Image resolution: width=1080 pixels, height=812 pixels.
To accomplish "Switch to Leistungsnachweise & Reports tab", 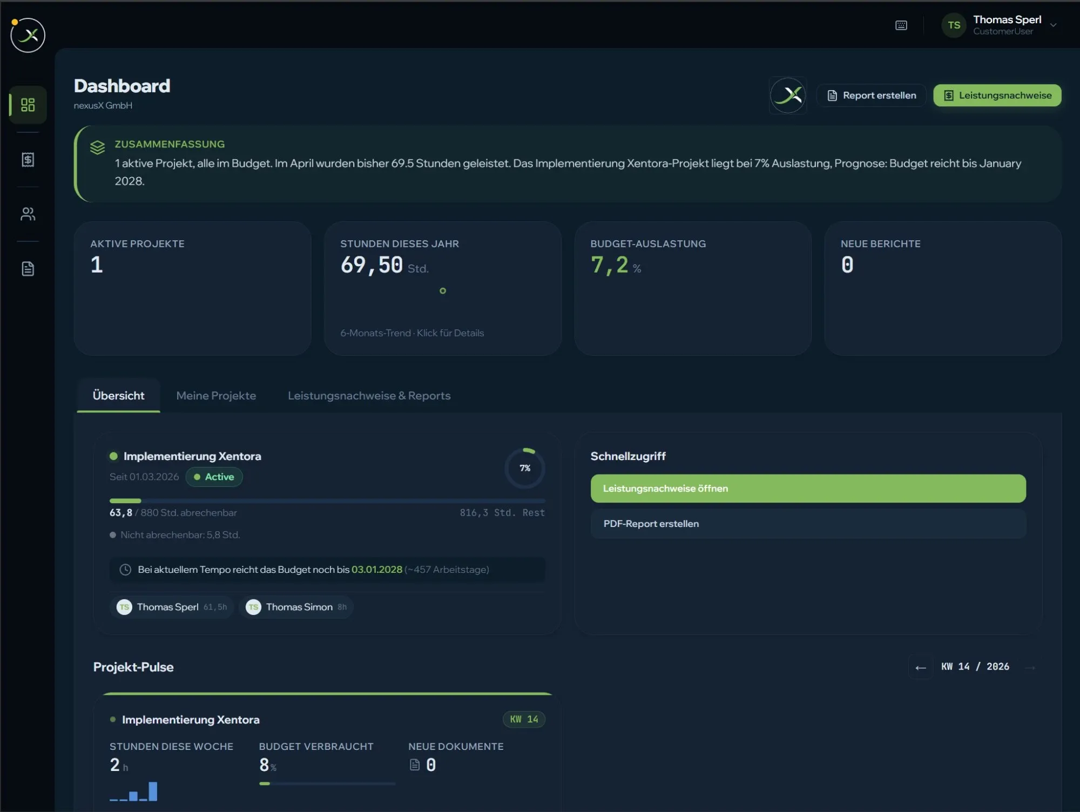I will pyautogui.click(x=369, y=396).
